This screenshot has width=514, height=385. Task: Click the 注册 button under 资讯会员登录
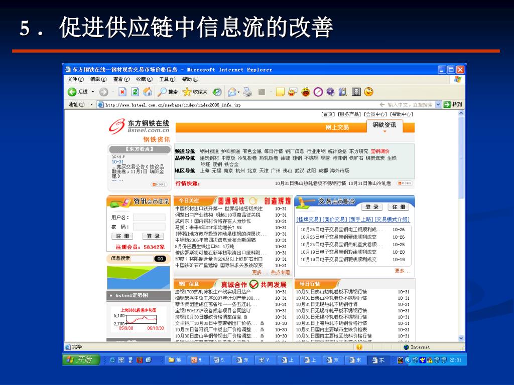(x=122, y=236)
